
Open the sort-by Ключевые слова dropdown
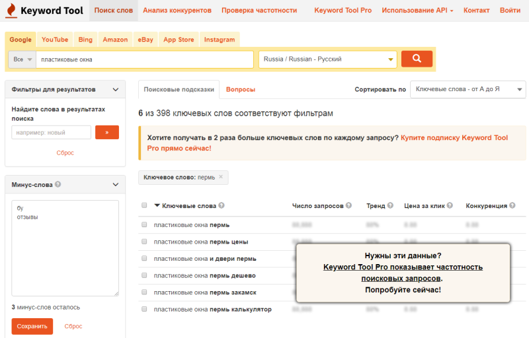tap(468, 89)
